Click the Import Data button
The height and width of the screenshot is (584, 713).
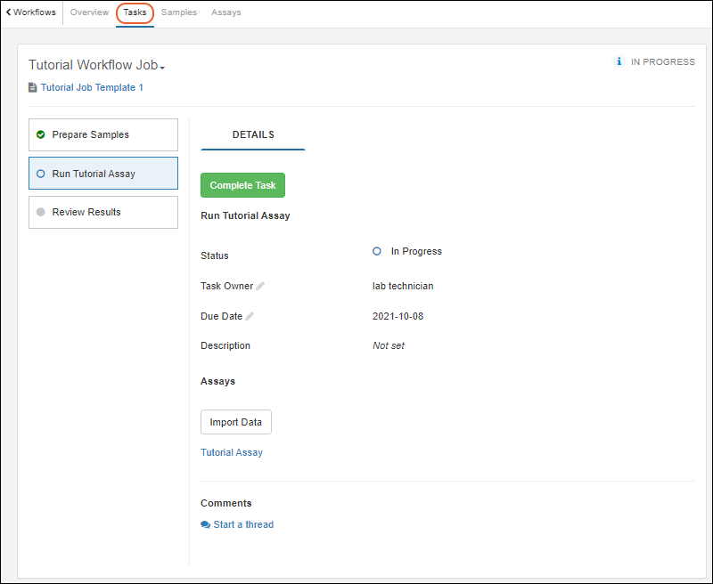(236, 422)
